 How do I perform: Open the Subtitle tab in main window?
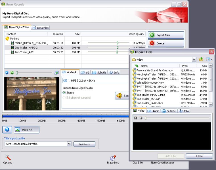[x=99, y=73]
